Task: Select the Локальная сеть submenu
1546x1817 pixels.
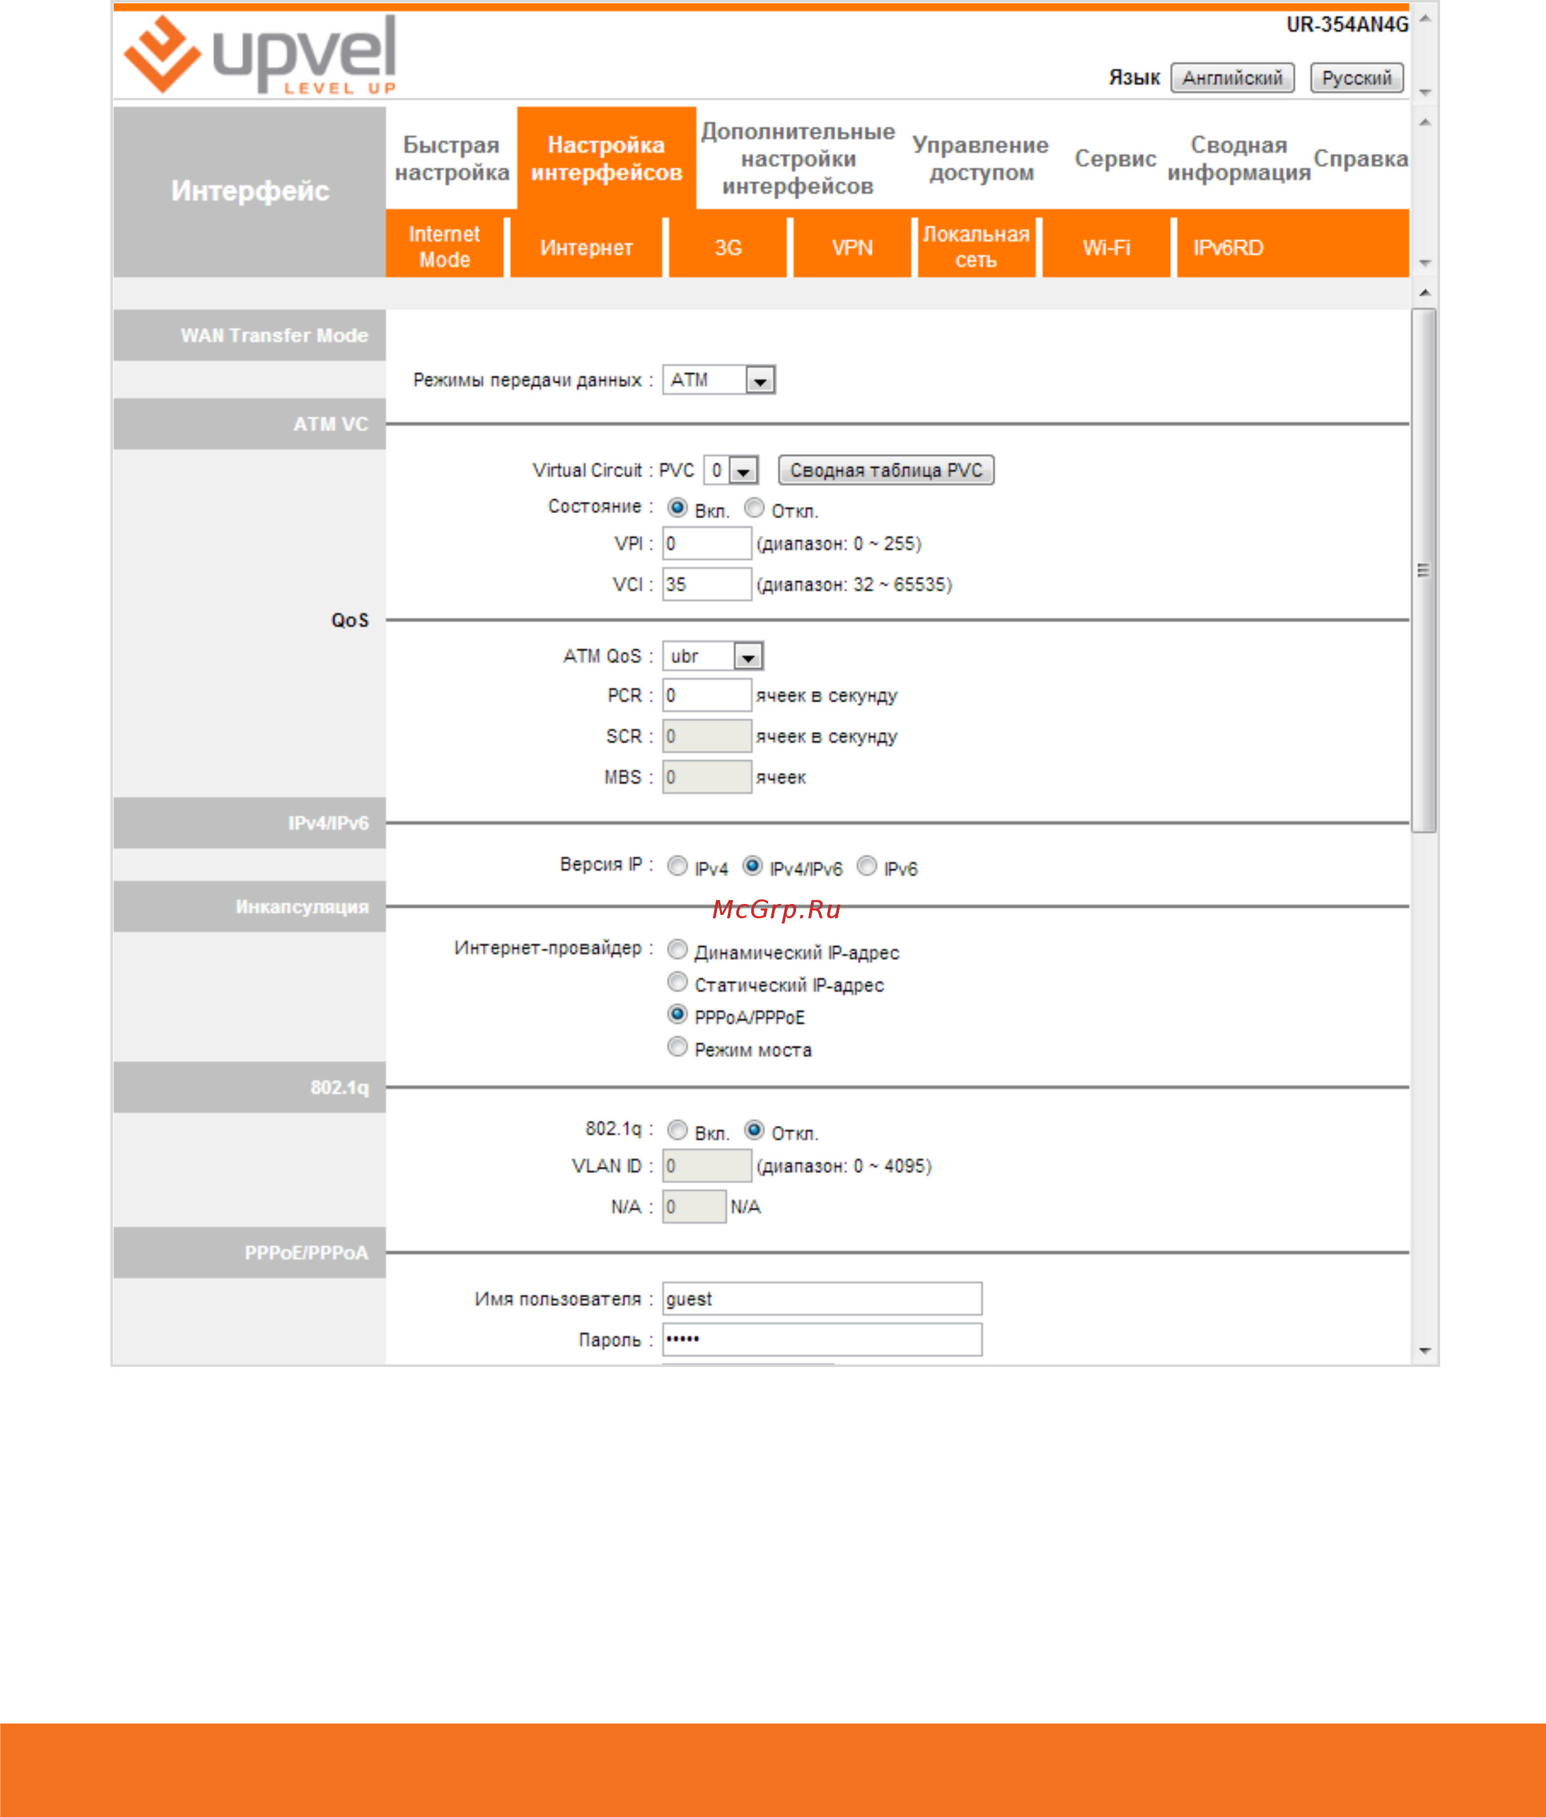Action: pos(977,247)
